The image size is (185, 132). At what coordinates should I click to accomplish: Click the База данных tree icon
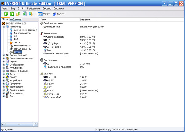[7, 93]
